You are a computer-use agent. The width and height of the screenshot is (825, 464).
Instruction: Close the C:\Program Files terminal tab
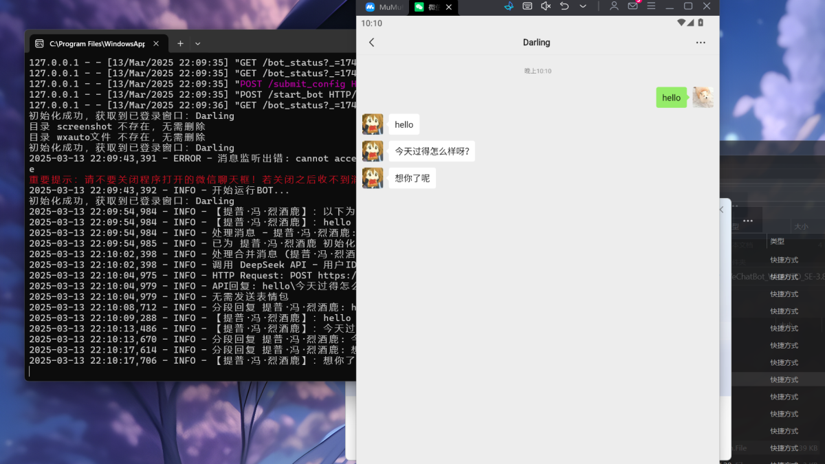(x=155, y=43)
